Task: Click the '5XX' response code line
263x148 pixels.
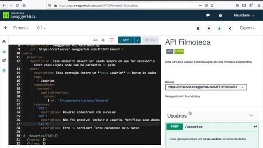Action: (x=43, y=124)
